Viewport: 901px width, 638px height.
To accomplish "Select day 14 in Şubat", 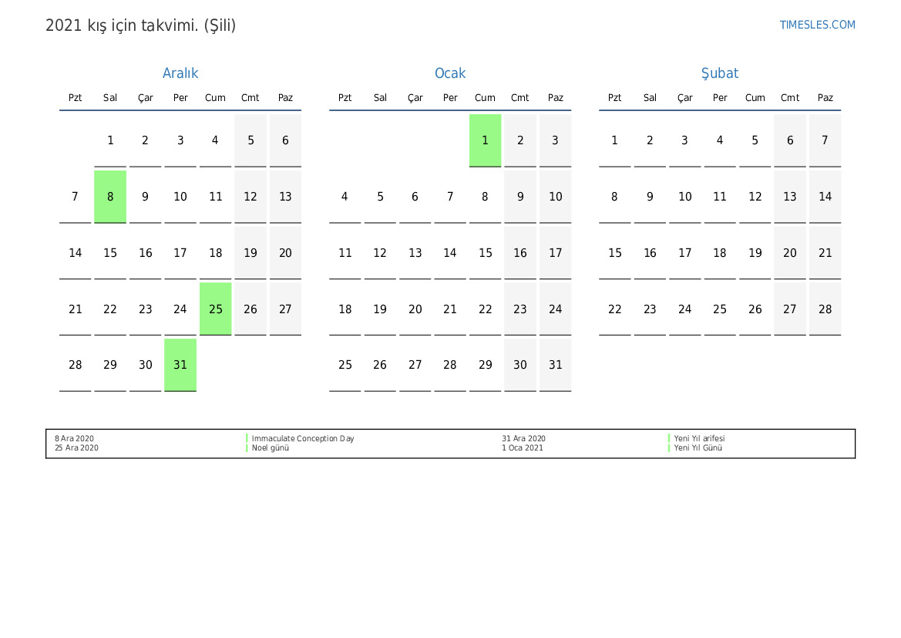I will [825, 197].
